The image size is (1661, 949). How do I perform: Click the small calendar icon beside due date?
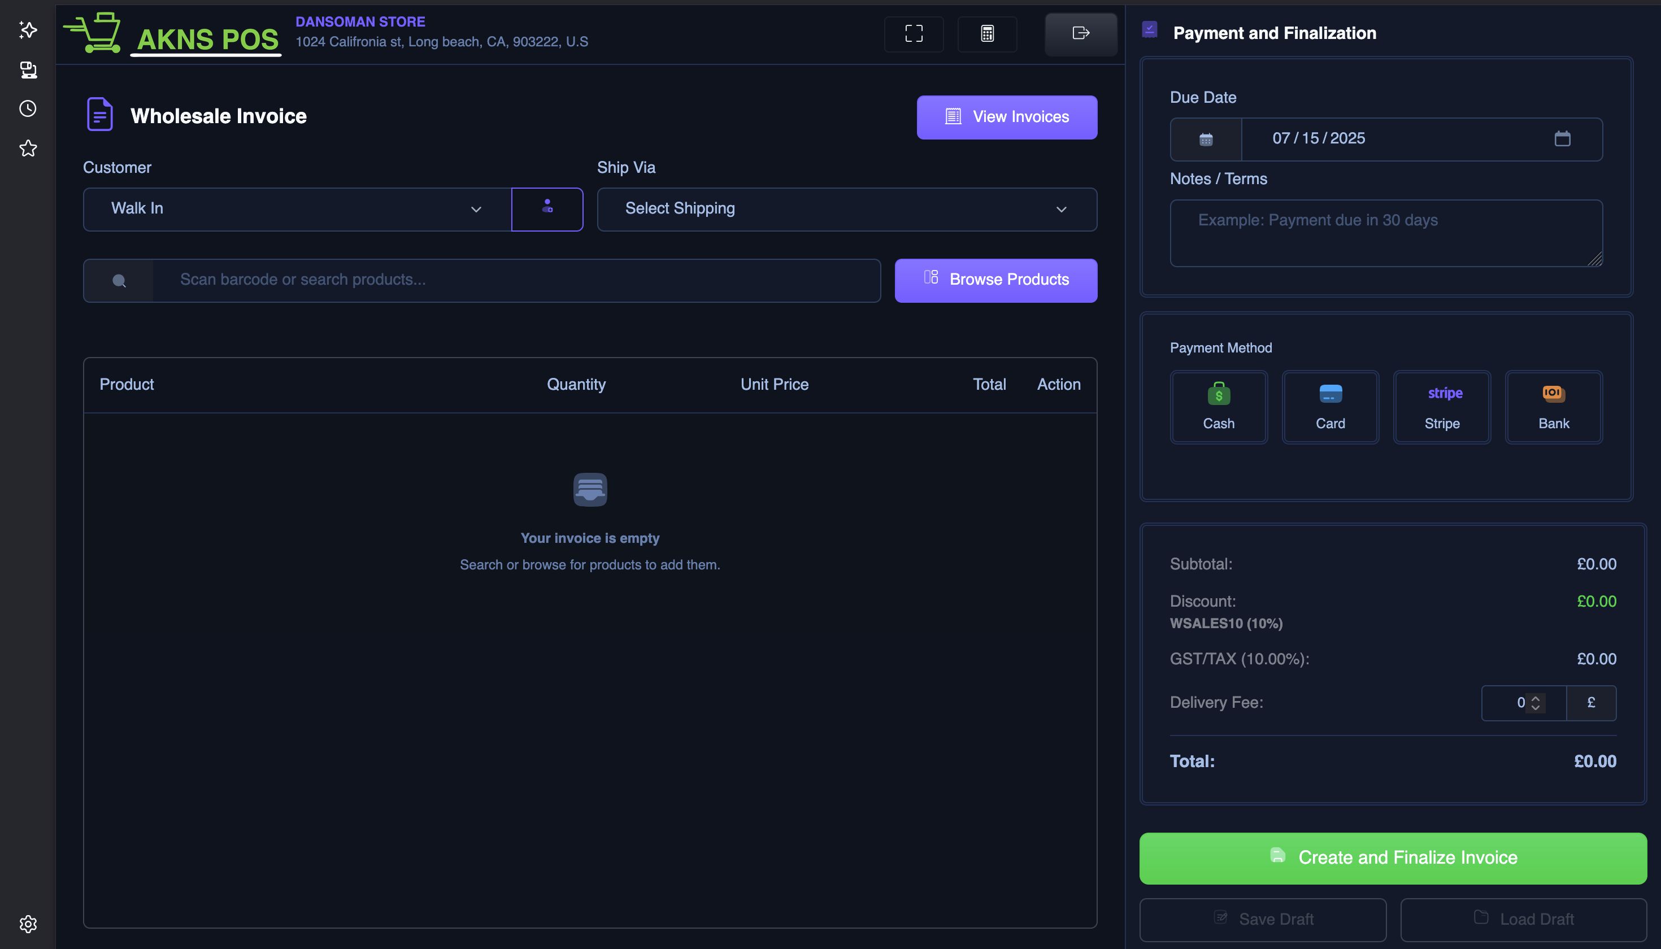(1206, 139)
